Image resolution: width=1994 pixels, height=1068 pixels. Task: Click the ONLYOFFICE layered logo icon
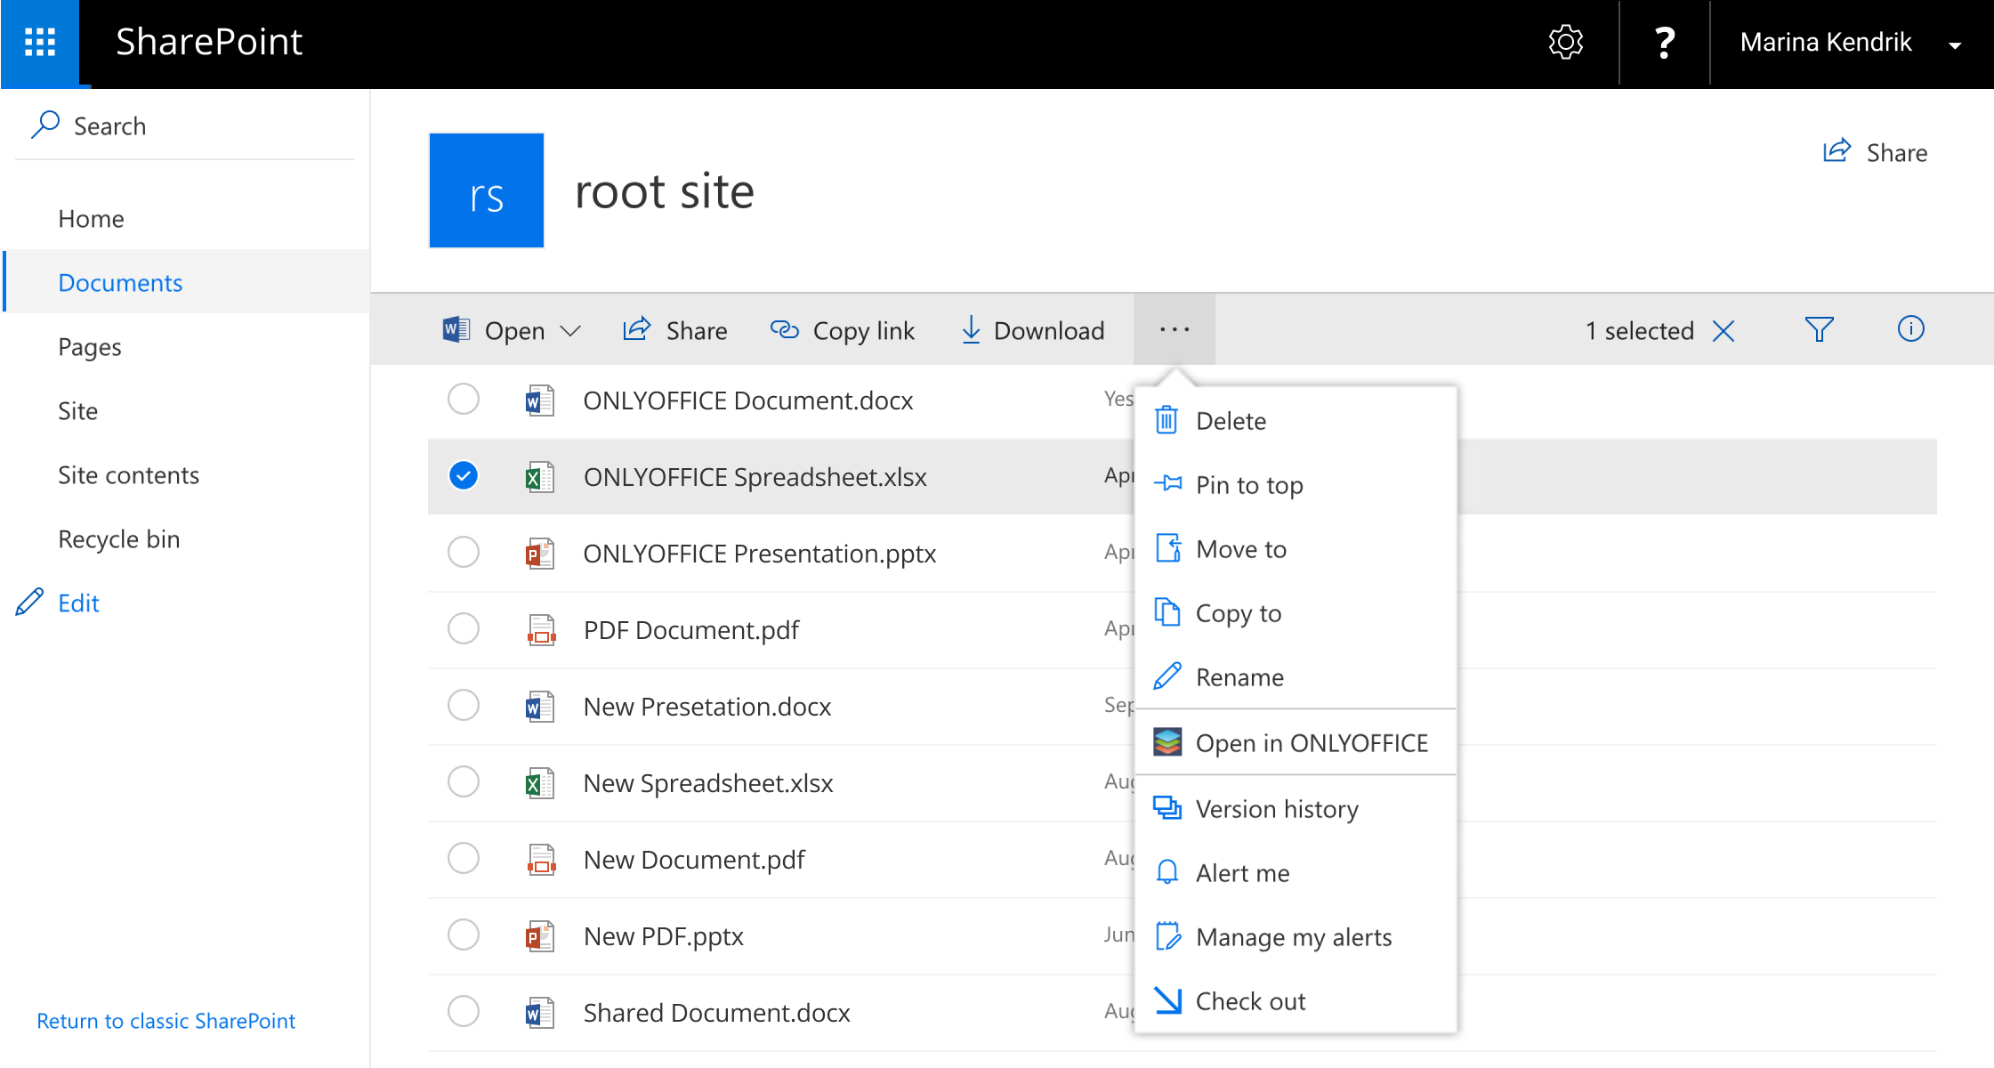point(1167,741)
